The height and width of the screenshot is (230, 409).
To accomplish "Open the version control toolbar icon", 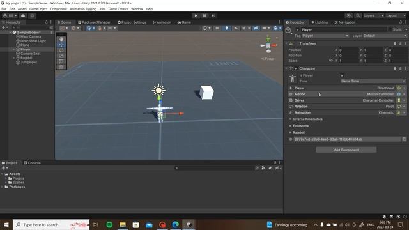I will tap(32, 15).
